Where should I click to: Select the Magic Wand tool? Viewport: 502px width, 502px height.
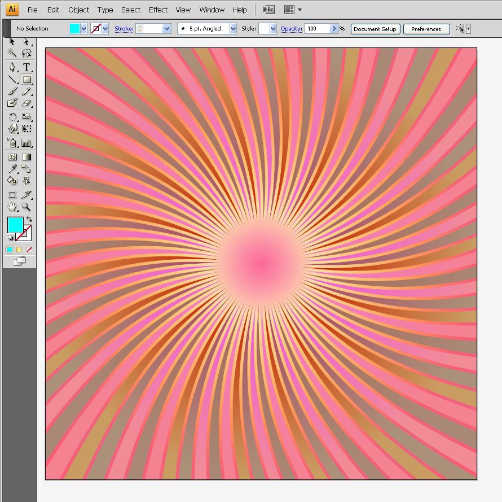coord(12,53)
